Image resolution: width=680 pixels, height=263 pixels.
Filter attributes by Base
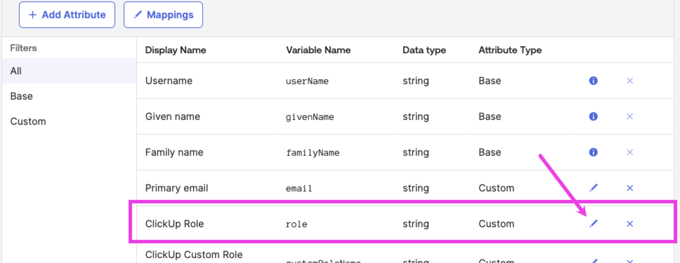coord(21,96)
